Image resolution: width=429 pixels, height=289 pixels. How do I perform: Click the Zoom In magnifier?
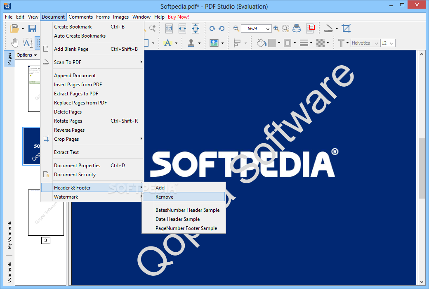276,28
